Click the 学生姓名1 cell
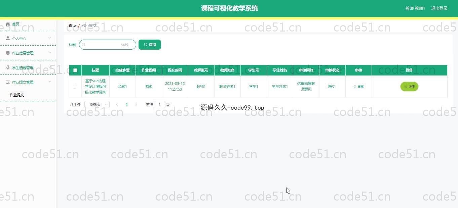The image size is (458, 208). [x=280, y=87]
